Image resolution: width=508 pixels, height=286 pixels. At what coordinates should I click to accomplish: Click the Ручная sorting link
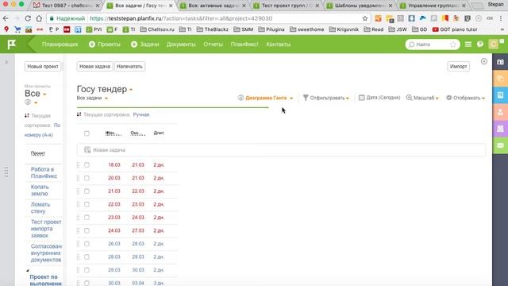click(x=141, y=114)
